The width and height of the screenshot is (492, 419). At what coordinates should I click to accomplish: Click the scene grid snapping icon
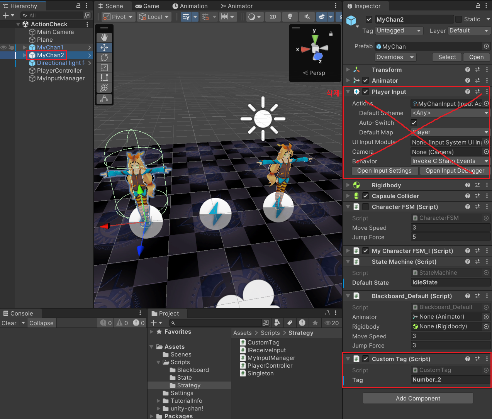click(x=186, y=17)
